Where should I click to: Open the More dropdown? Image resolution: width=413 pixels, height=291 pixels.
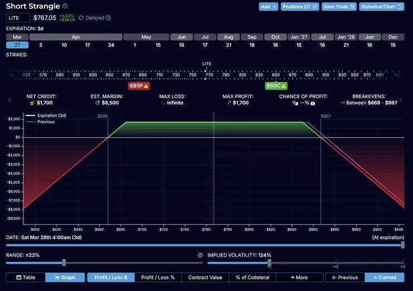[x=299, y=277]
